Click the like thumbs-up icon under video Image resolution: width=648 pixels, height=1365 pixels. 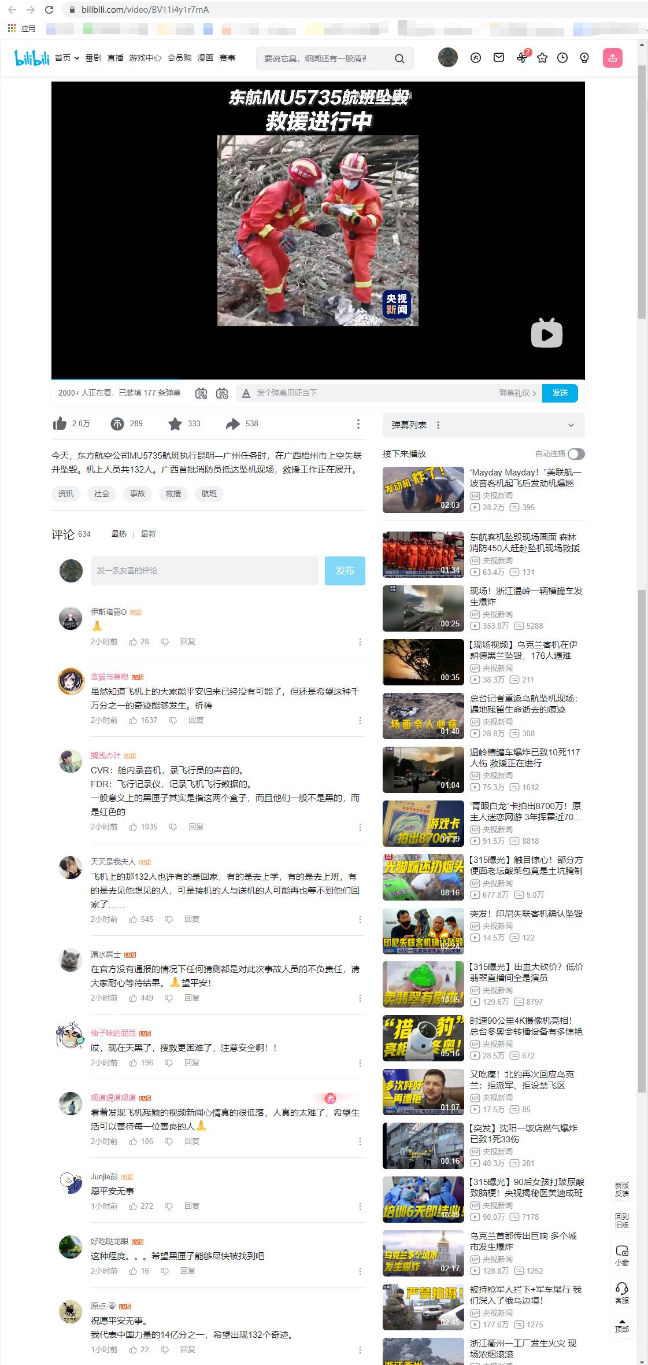pos(60,424)
